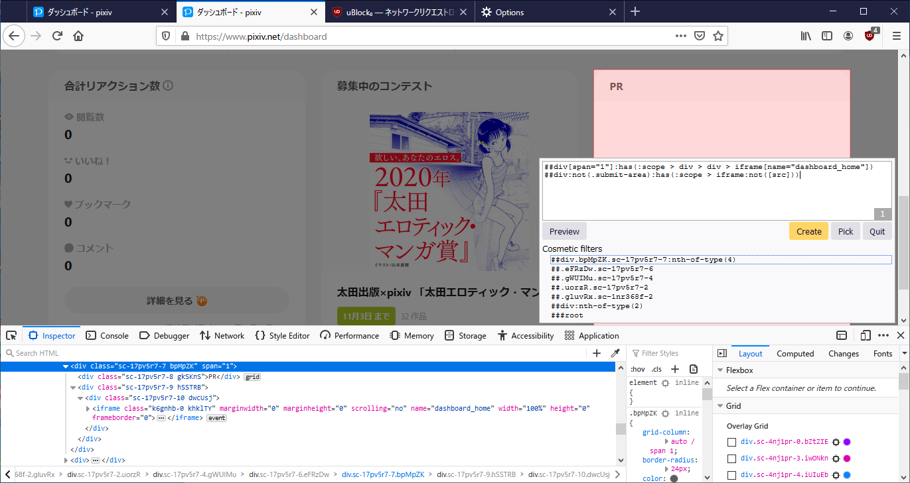Open page actions three-dot menu in address bar

681,36
